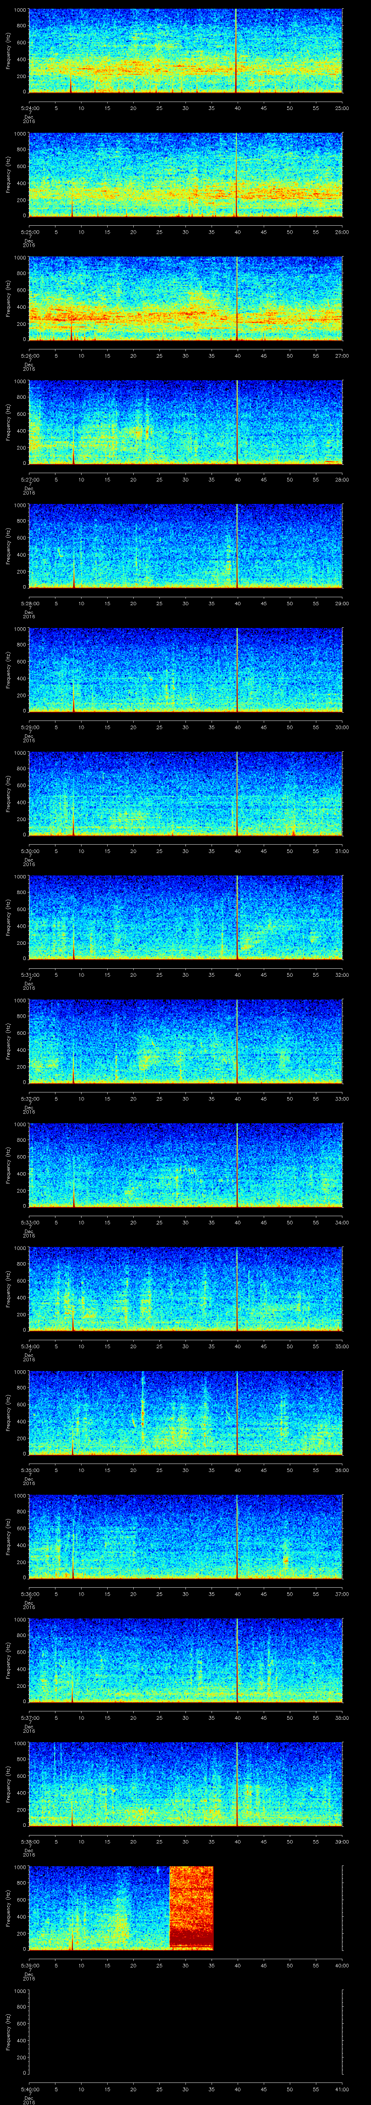371x2105 pixels.
Task: Click the 39:00 end time label
Action: coord(342,1841)
